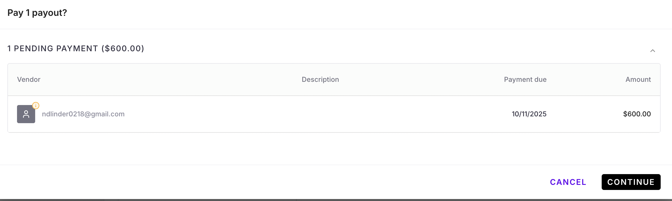Click the Payment due column header

coord(525,80)
